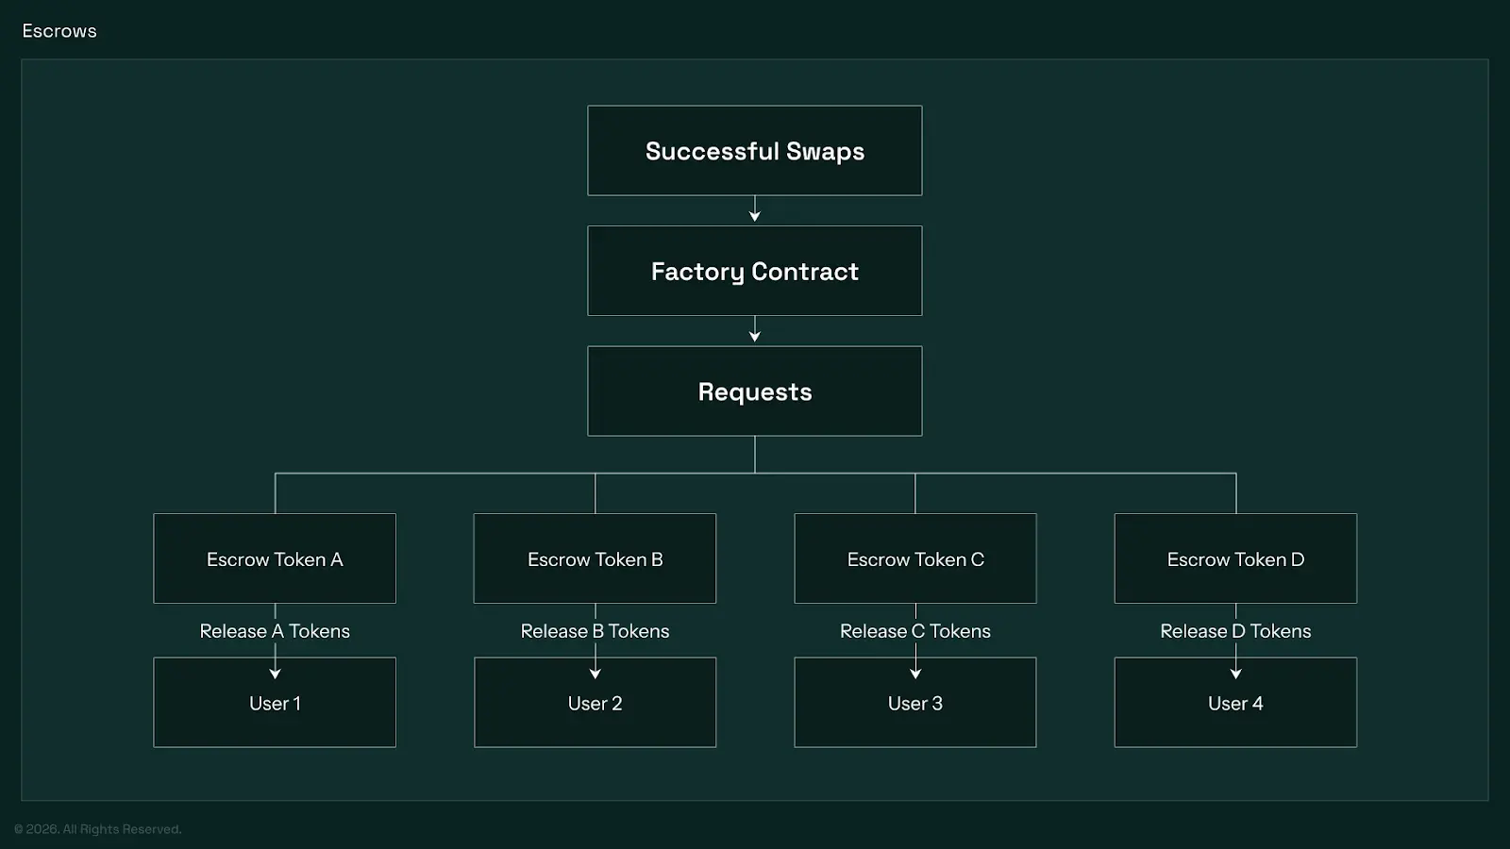The width and height of the screenshot is (1510, 849).
Task: Click the Release C Tokens label
Action: click(x=914, y=631)
